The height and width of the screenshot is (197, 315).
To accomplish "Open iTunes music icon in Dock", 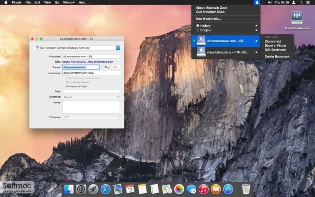I will point(203,189).
